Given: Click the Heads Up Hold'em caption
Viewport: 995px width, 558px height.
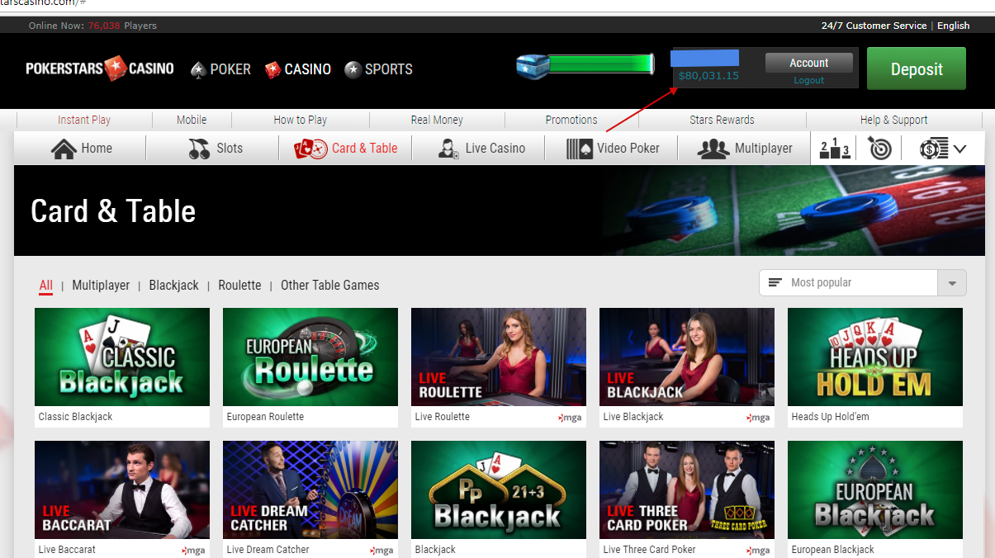Looking at the screenshot, I should [x=830, y=417].
